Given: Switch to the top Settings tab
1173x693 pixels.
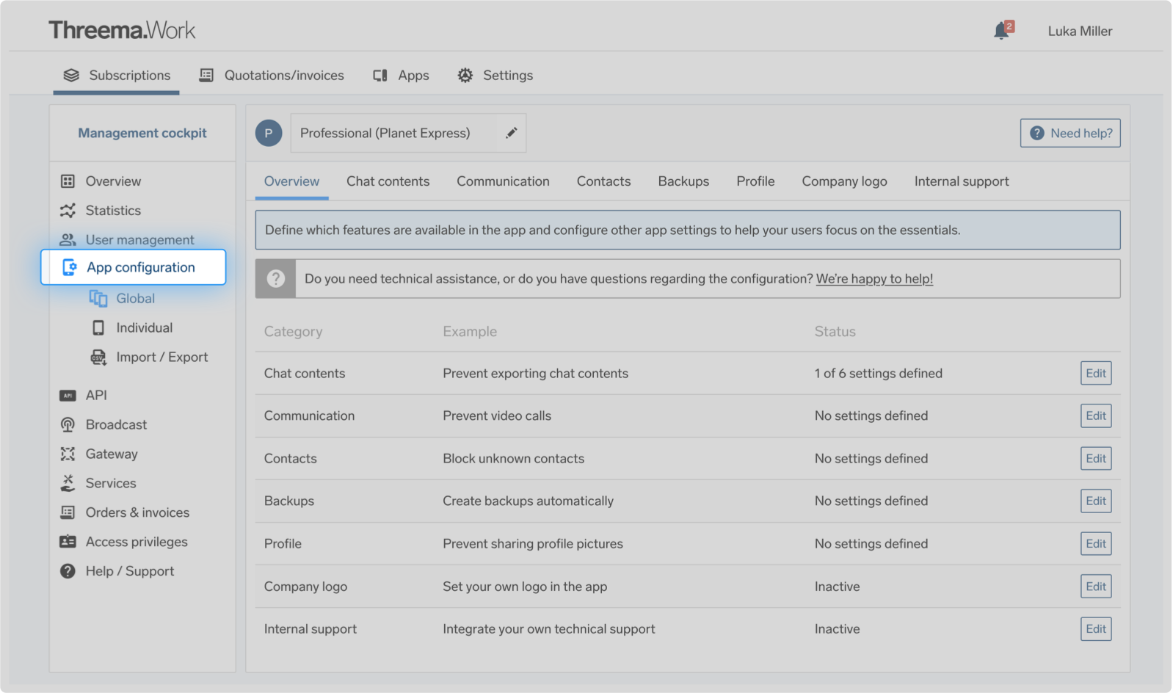Looking at the screenshot, I should (495, 75).
